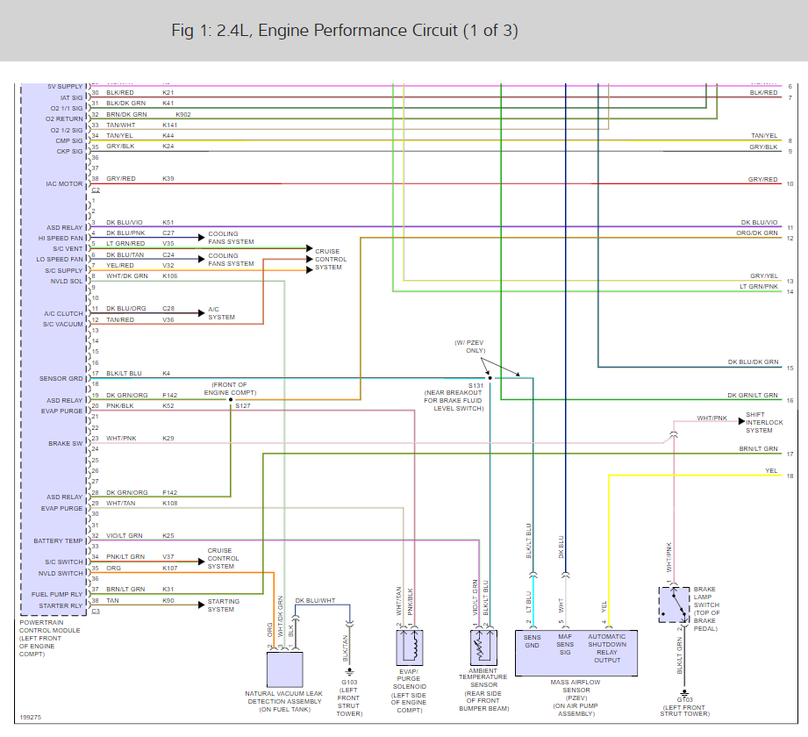808x737 pixels.
Task: Click the 'DK GRN/LT GRN' label at connector 16
Action: click(x=753, y=396)
